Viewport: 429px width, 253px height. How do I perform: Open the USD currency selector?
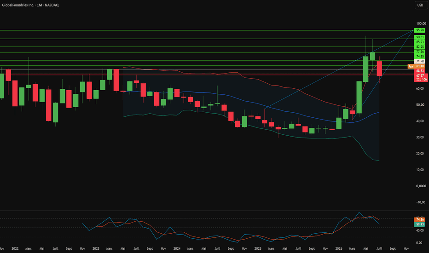[x=420, y=5]
